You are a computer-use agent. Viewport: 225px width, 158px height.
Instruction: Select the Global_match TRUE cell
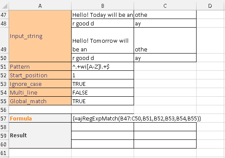[x=103, y=101]
